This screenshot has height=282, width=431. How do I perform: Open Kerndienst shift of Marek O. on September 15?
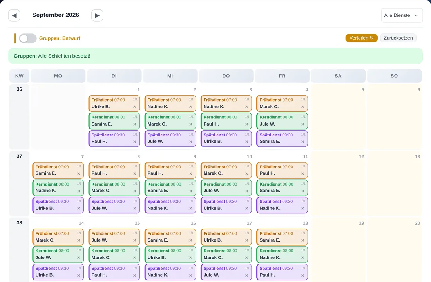pyautogui.click(x=114, y=254)
